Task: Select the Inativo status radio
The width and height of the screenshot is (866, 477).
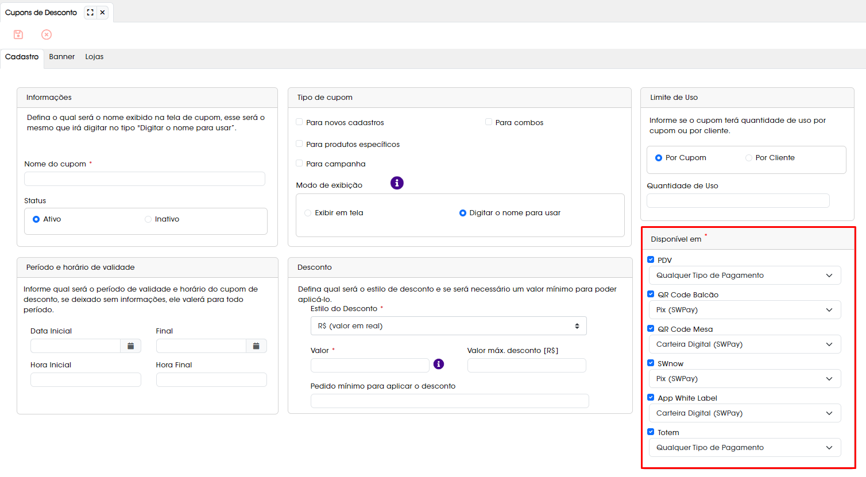Action: [x=148, y=219]
